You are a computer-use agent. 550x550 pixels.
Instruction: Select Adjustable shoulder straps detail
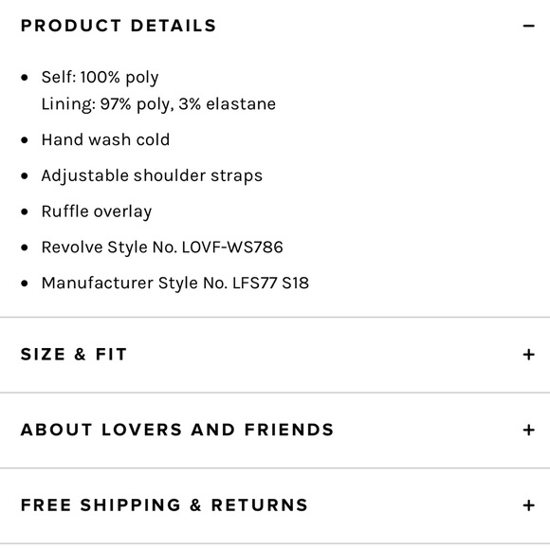pyautogui.click(x=152, y=175)
